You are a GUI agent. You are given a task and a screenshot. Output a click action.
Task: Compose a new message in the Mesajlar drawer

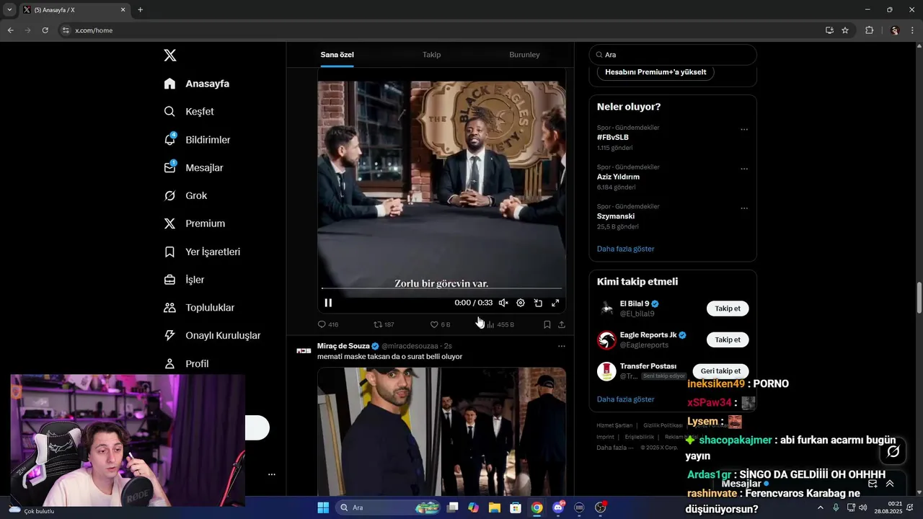(873, 484)
